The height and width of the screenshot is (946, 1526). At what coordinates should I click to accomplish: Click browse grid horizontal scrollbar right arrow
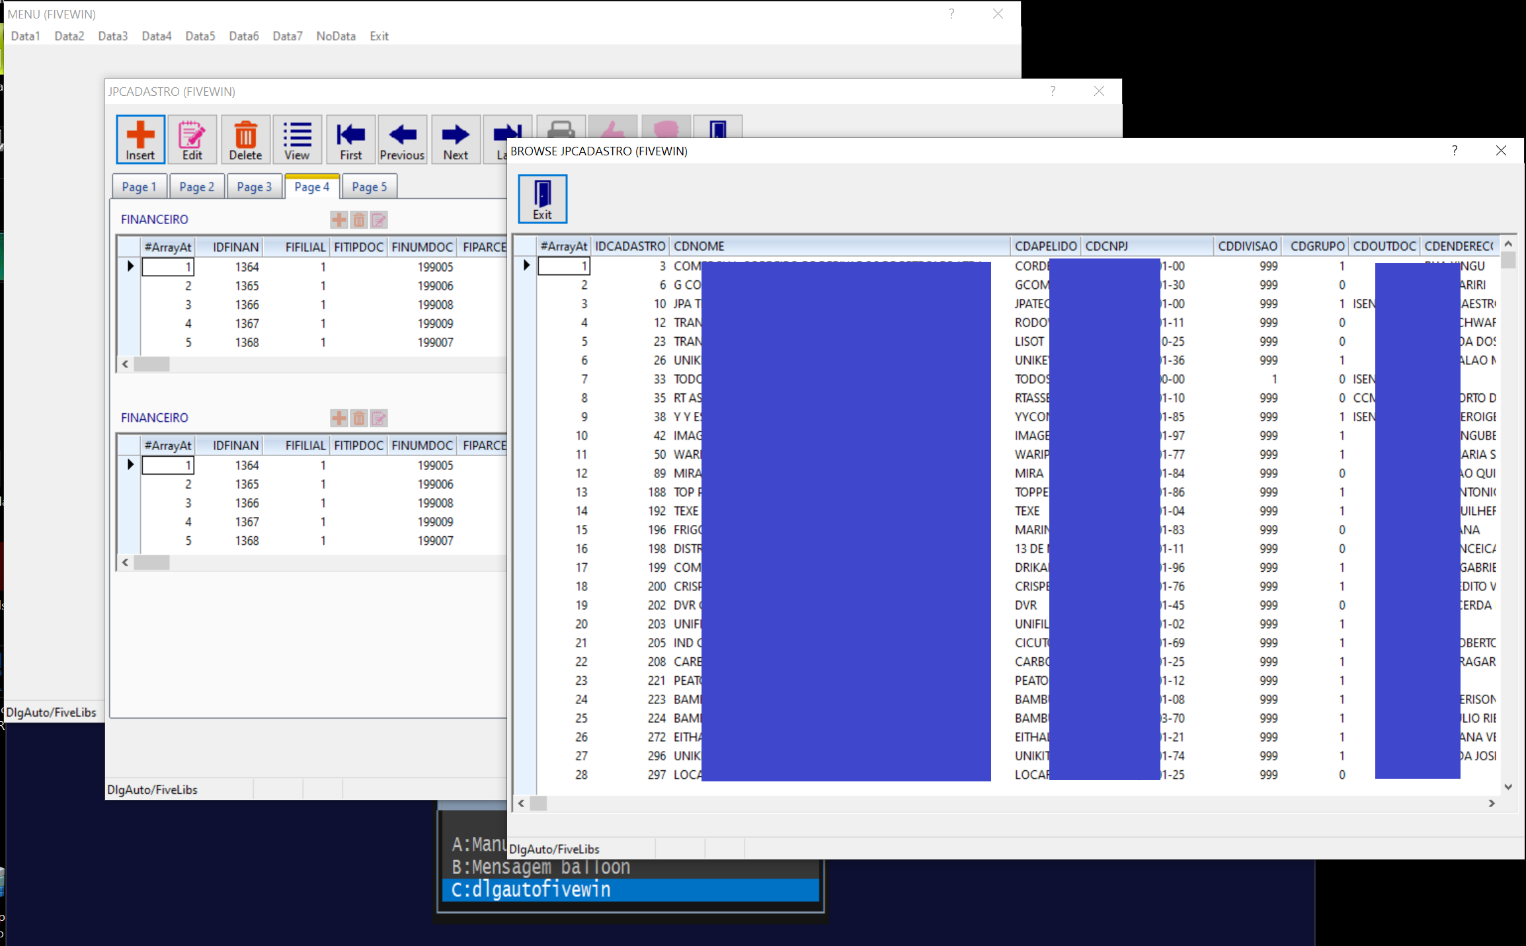click(x=1492, y=803)
